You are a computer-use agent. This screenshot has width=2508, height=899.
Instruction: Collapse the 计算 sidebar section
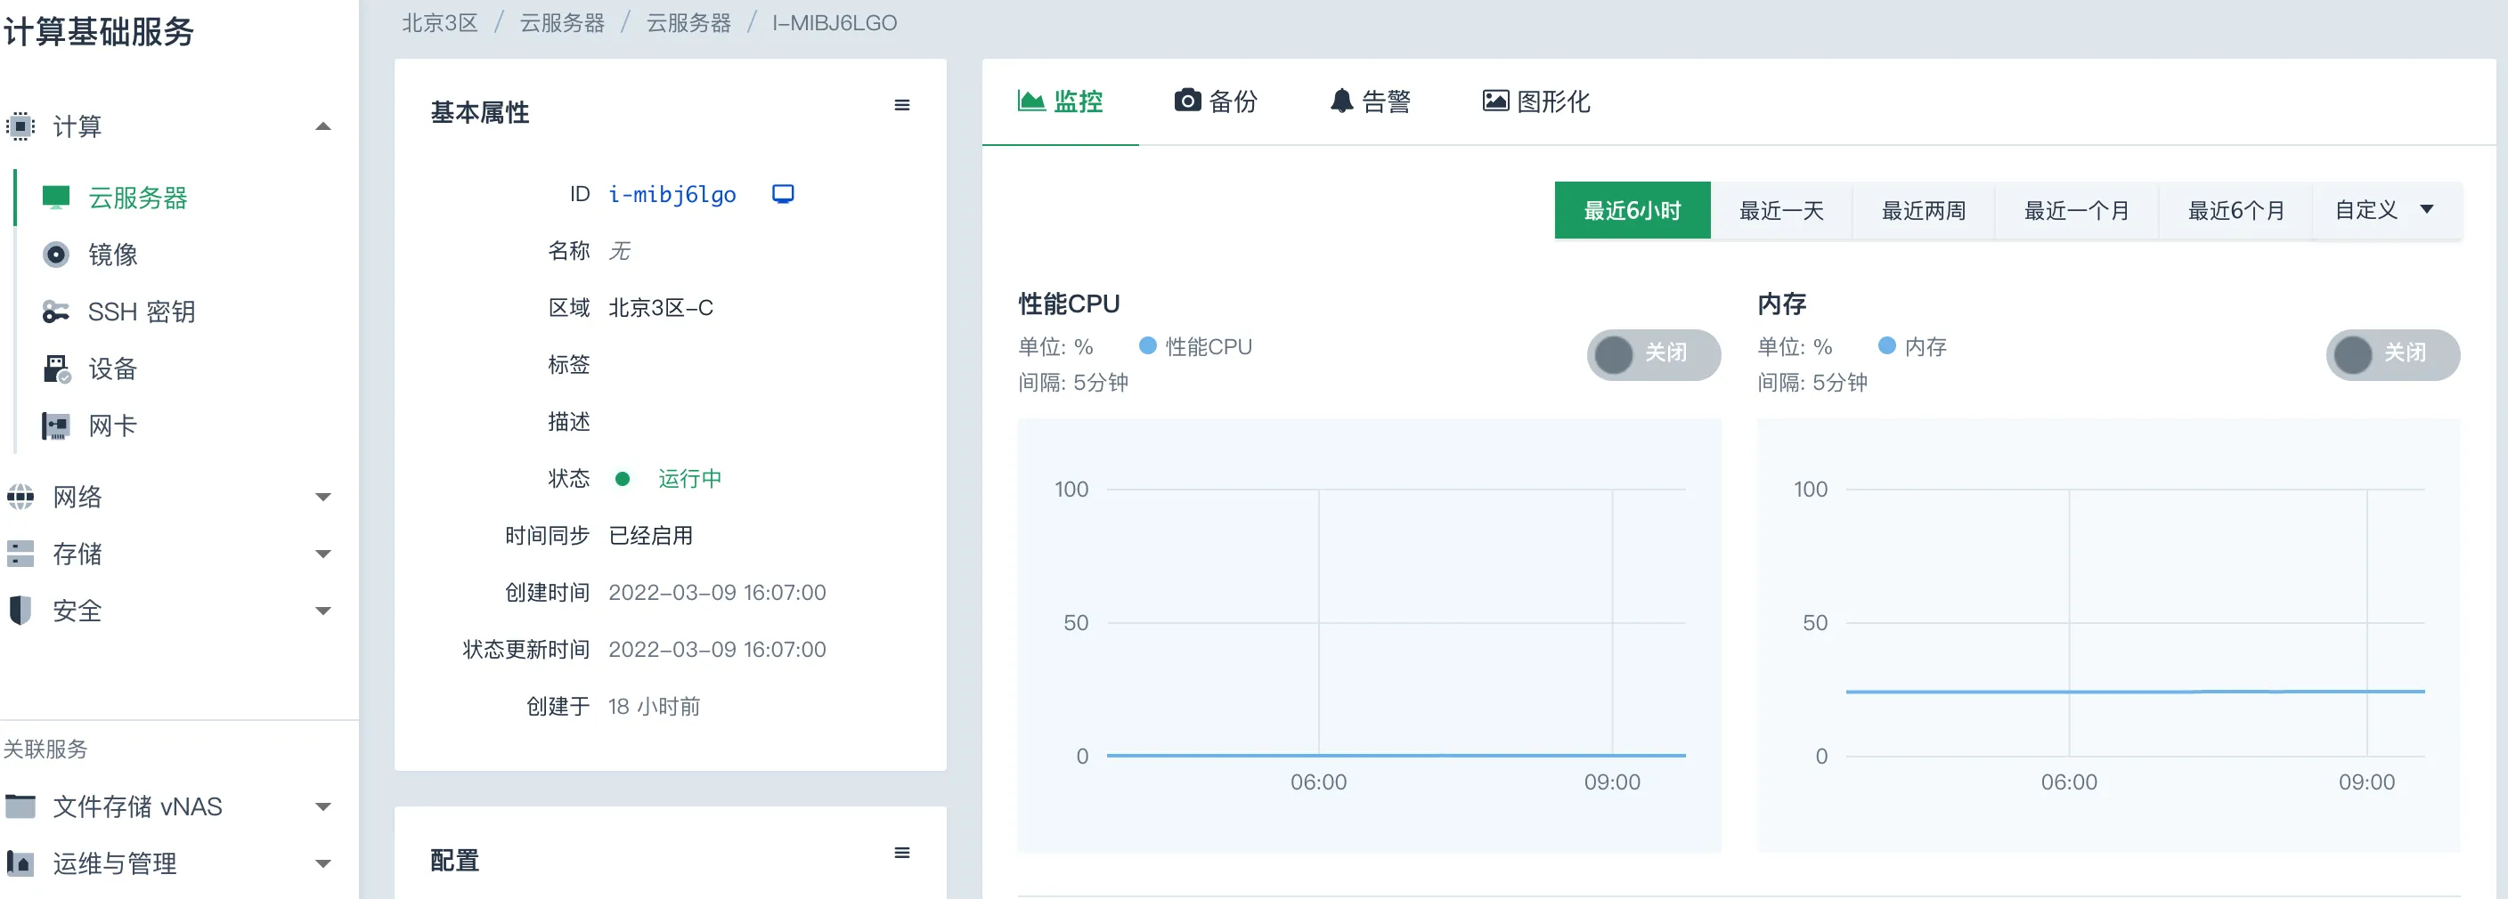point(323,126)
